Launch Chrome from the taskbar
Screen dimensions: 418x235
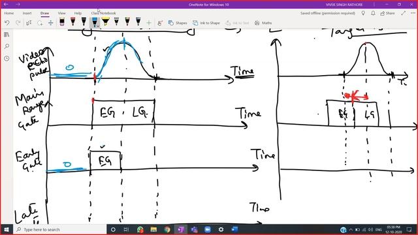167,229
